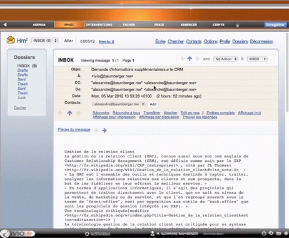Open the Junk folder

(22, 97)
